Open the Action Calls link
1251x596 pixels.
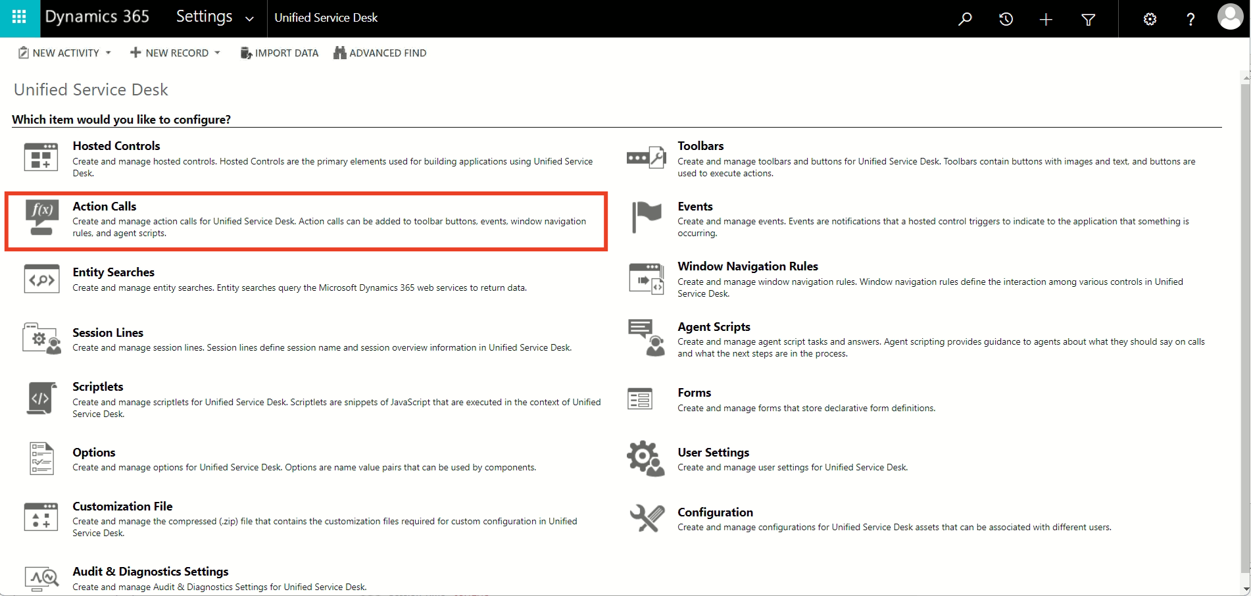(105, 207)
